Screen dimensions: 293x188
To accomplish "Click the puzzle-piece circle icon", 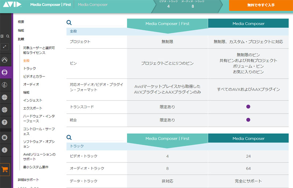I will (5, 110).
